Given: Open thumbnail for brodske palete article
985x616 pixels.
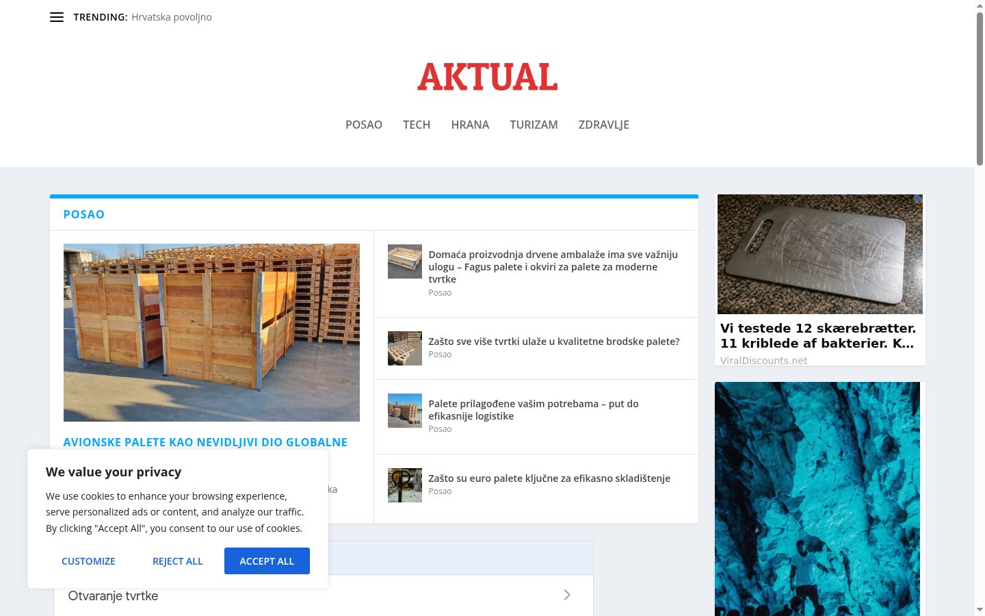Looking at the screenshot, I should 405,348.
